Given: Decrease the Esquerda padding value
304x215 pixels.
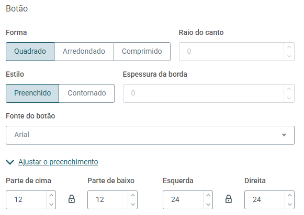Looking at the screenshot, I should pyautogui.click(x=208, y=204).
